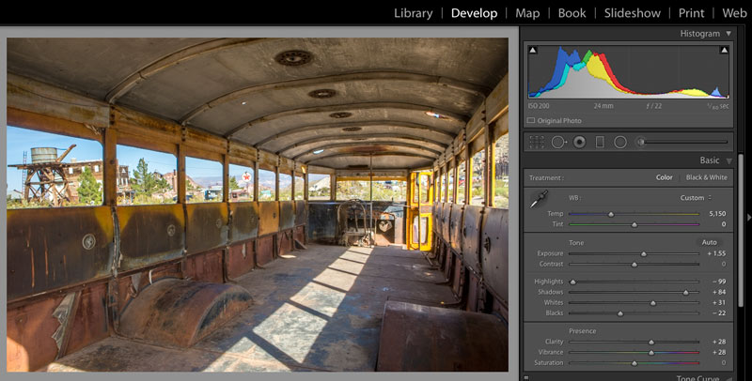Open the Book module
Screen dimensions: 752x381
572,13
